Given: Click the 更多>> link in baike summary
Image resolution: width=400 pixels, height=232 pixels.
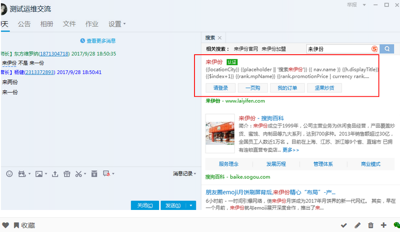Looking at the screenshot, I should pyautogui.click(x=291, y=150).
